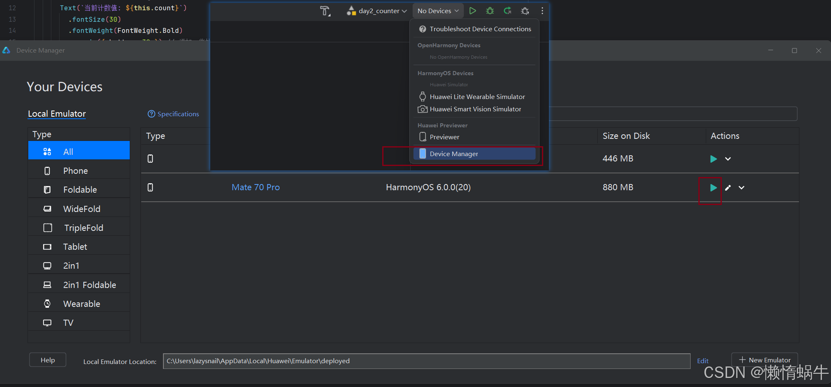Click the hot reload icon in toolbar
The height and width of the screenshot is (387, 831).
[507, 11]
